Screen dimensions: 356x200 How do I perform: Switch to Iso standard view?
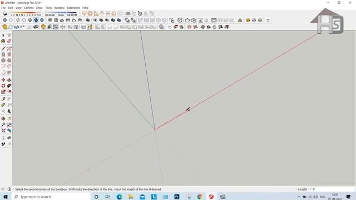tap(50, 21)
